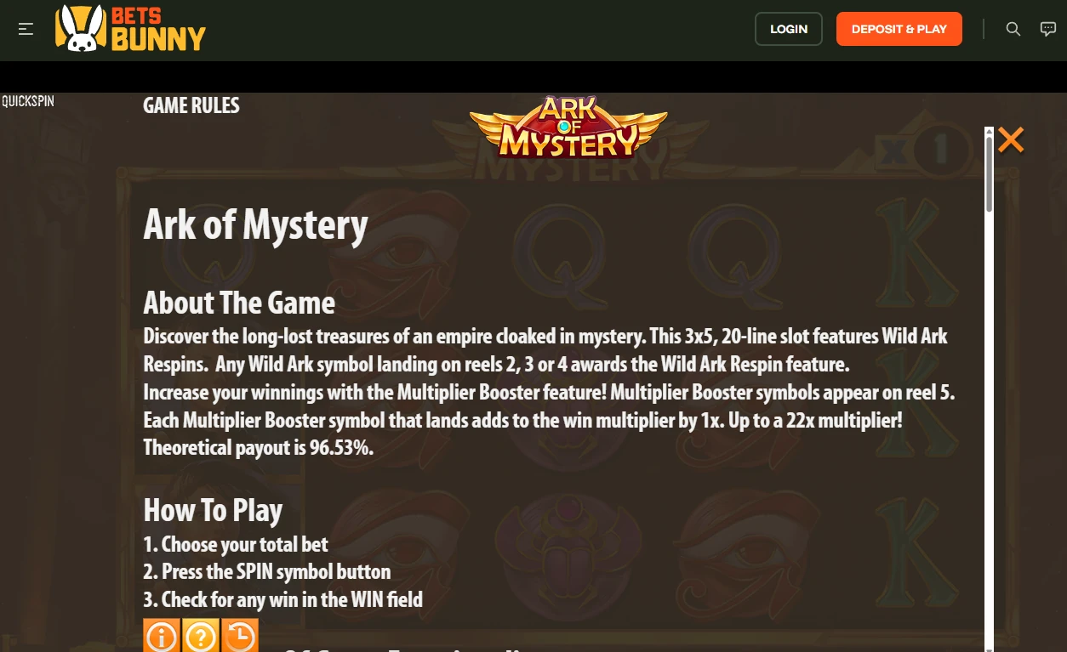
Task: Click the 'How To Play' section heading
Action: (x=213, y=510)
